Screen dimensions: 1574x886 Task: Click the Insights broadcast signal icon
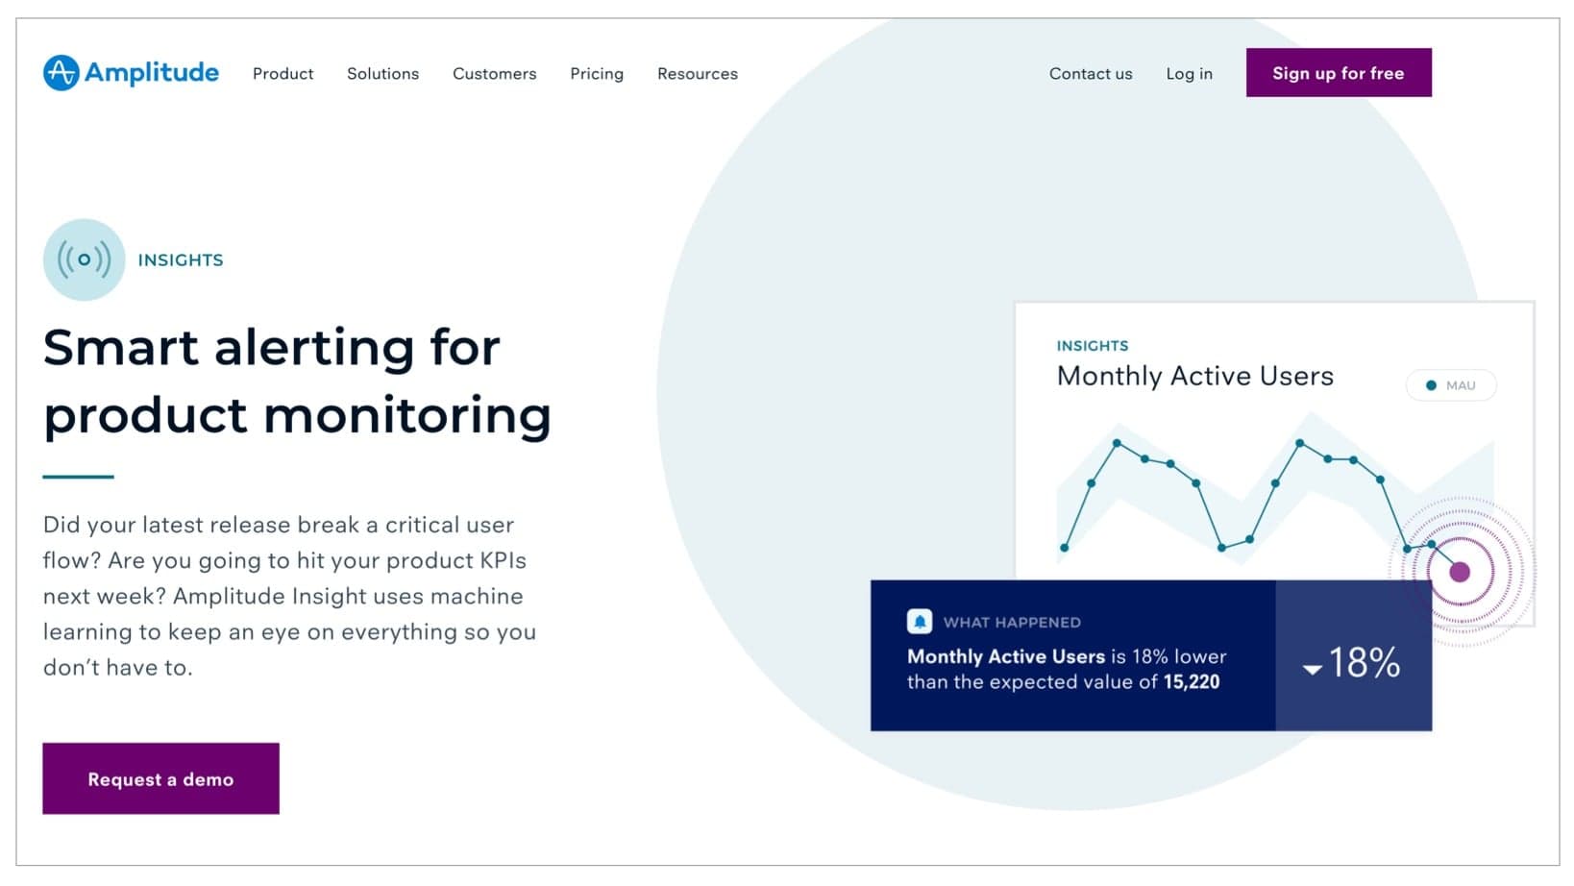tap(85, 259)
